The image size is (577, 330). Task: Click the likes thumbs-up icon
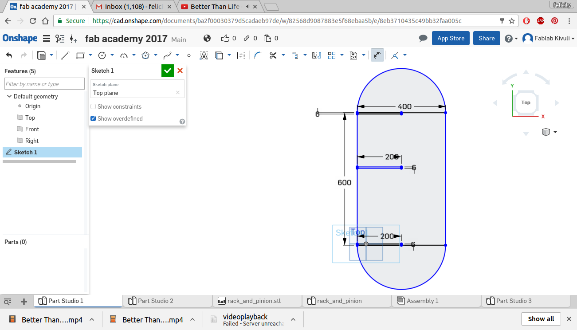[225, 38]
